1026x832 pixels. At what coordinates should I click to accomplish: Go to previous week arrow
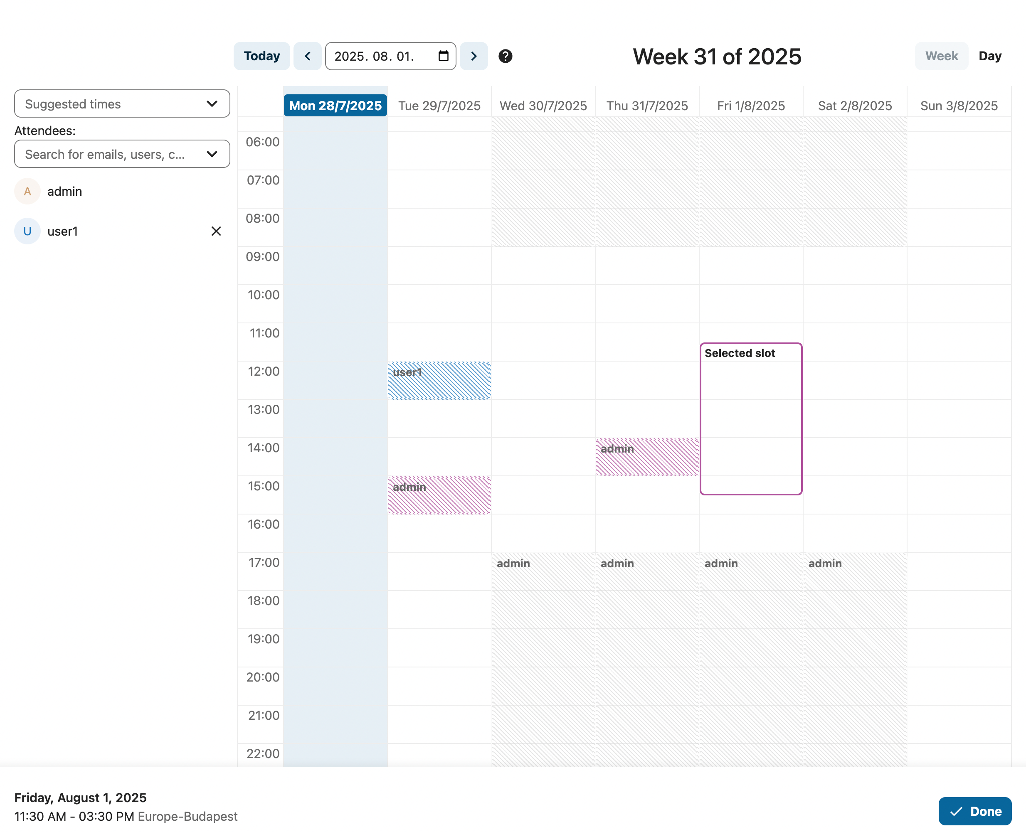pos(307,56)
